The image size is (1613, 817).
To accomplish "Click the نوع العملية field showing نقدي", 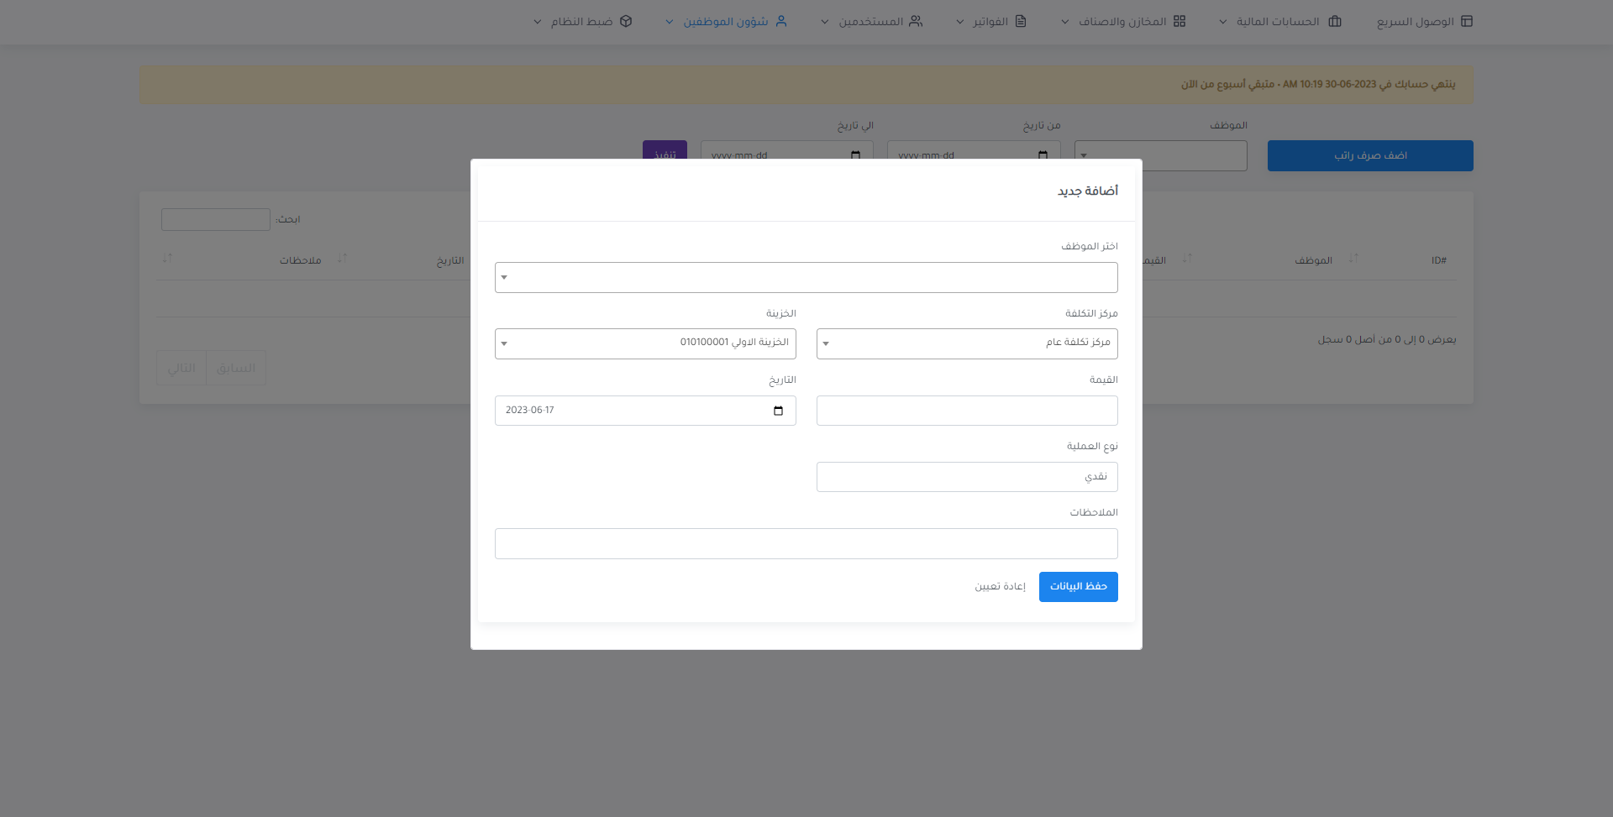I will (966, 477).
